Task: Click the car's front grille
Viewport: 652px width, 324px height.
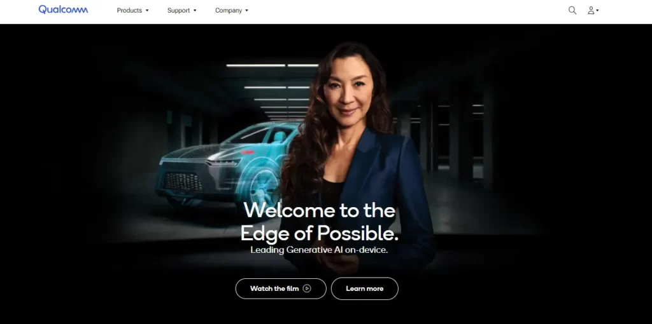Action: [183, 181]
